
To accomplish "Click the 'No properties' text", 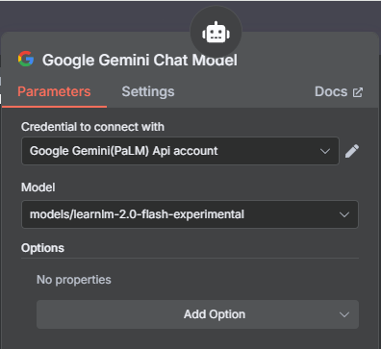I will tap(74, 280).
